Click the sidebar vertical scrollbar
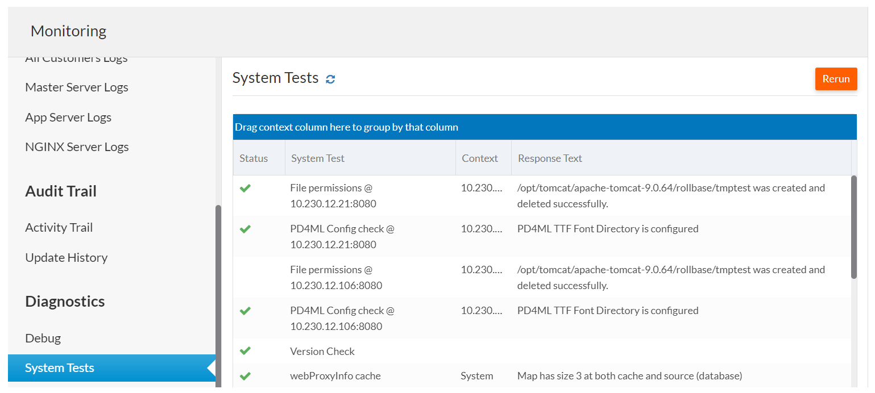The height and width of the screenshot is (393, 875). coord(218,295)
